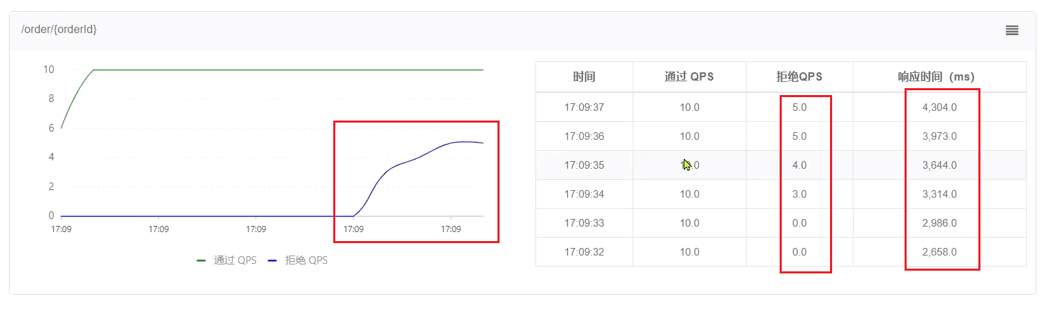Image resolution: width=1046 pixels, height=312 pixels.
Task: Select the 17:09:37 table row time cell
Action: coord(584,107)
